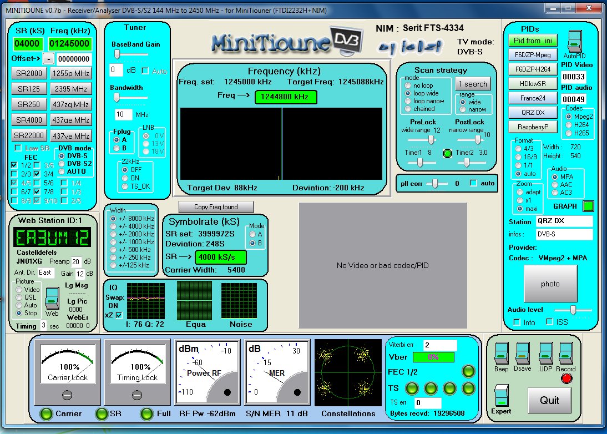
Task: Toggle the UDP rocker switch
Action: coord(546,353)
